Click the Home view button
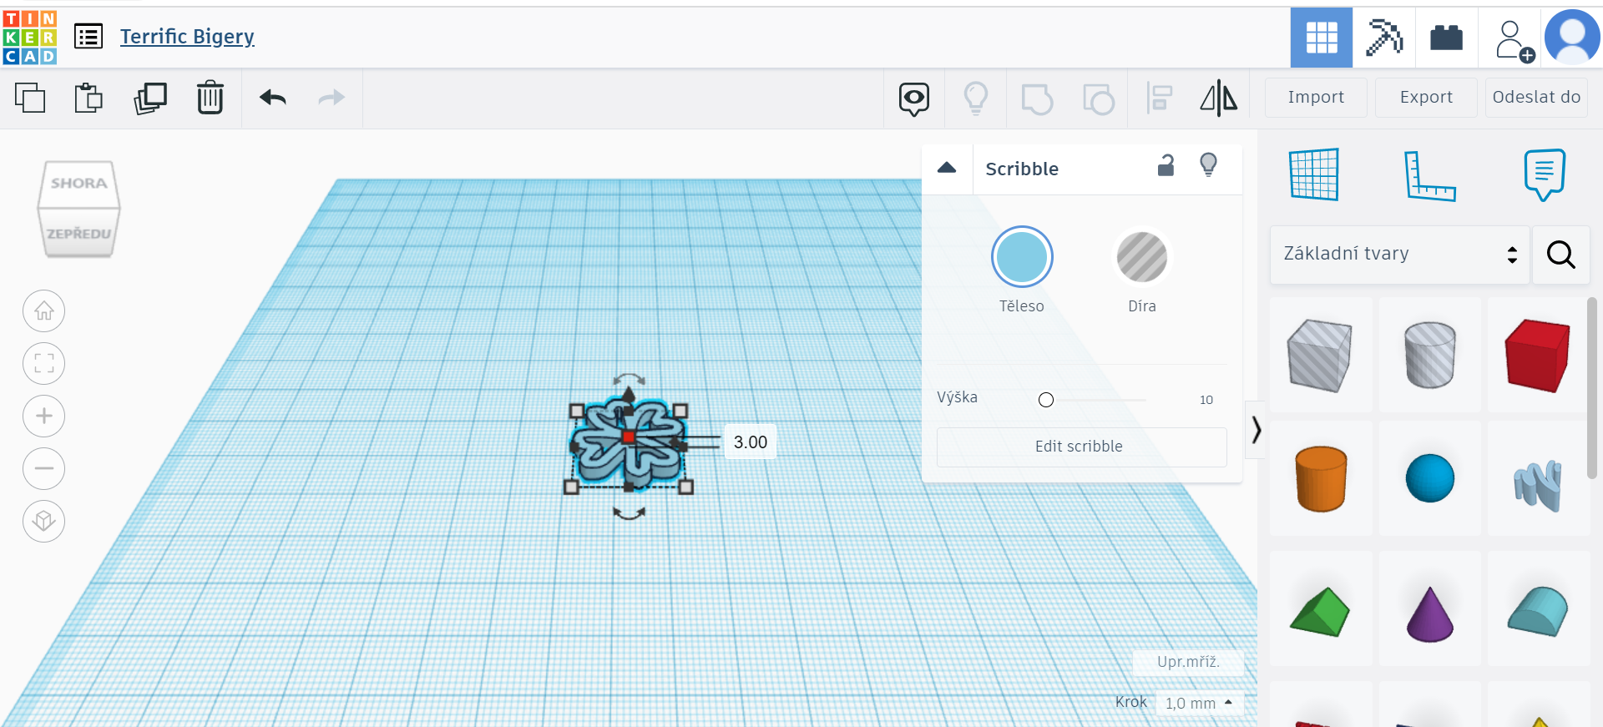The height and width of the screenshot is (727, 1603). click(44, 311)
